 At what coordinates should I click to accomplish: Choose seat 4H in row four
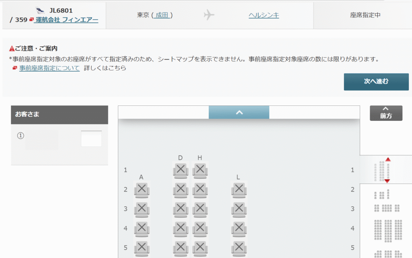(200, 228)
